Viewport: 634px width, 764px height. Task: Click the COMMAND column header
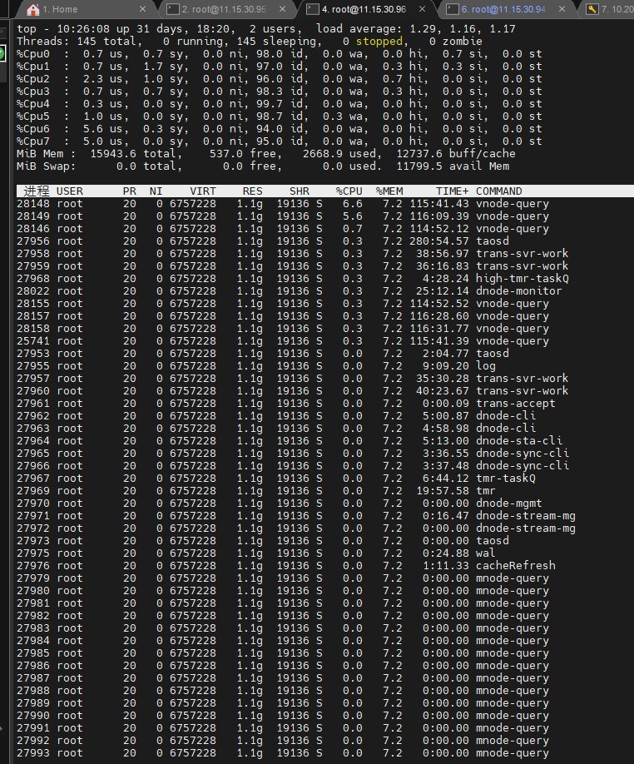(x=498, y=191)
